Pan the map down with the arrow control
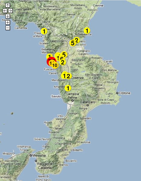The image size is (141, 181). click(x=8, y=16)
